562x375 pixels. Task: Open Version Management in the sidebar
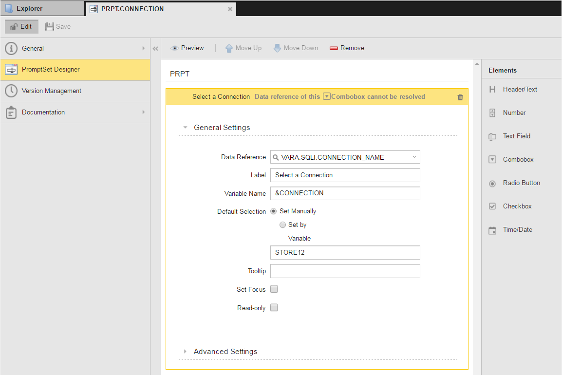tap(51, 91)
